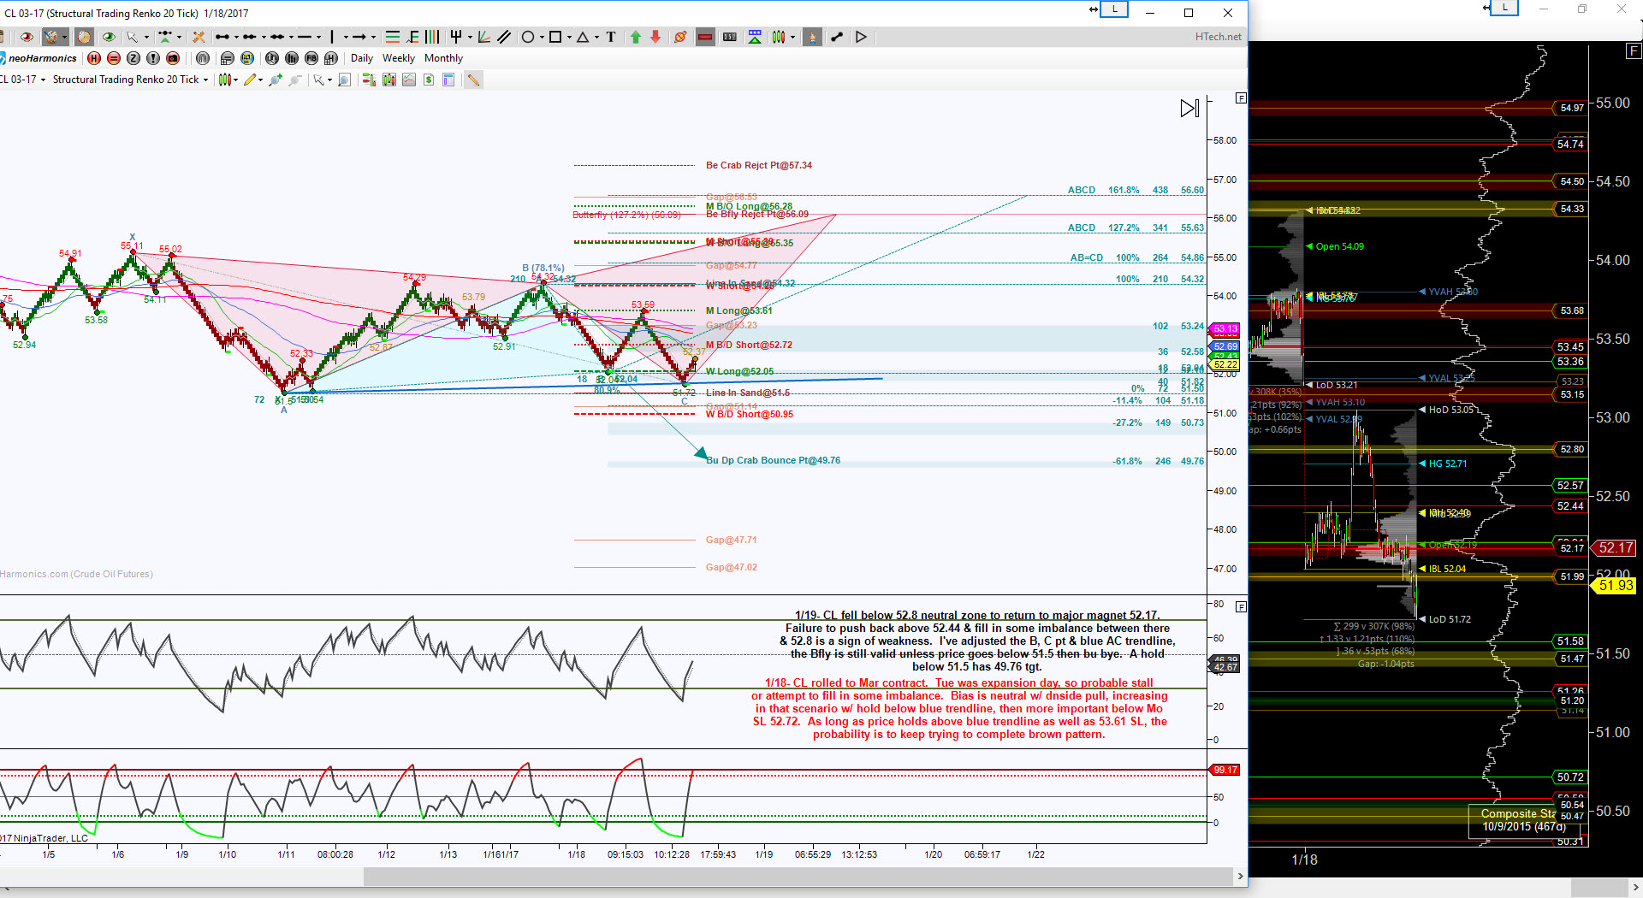1643x898 pixels.
Task: Open the CL 03-17 instrument dropdown
Action: tap(23, 80)
